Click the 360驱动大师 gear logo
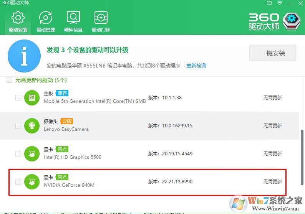305x214 pixels. [292, 21]
